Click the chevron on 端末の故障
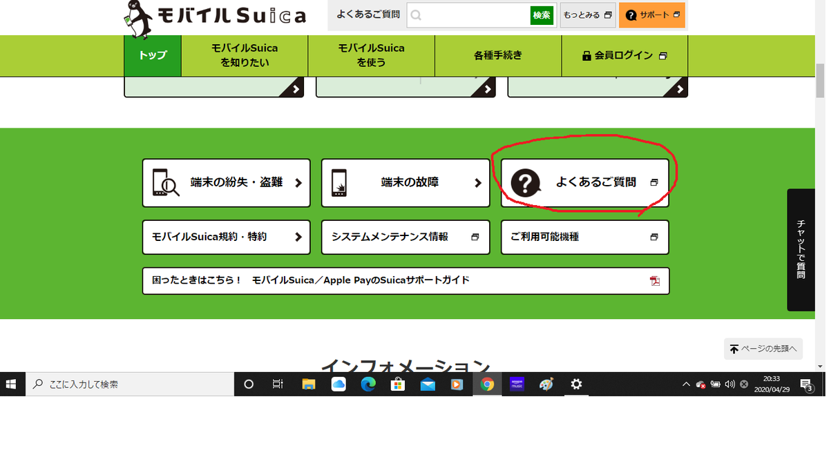The width and height of the screenshot is (829, 466). 477,183
